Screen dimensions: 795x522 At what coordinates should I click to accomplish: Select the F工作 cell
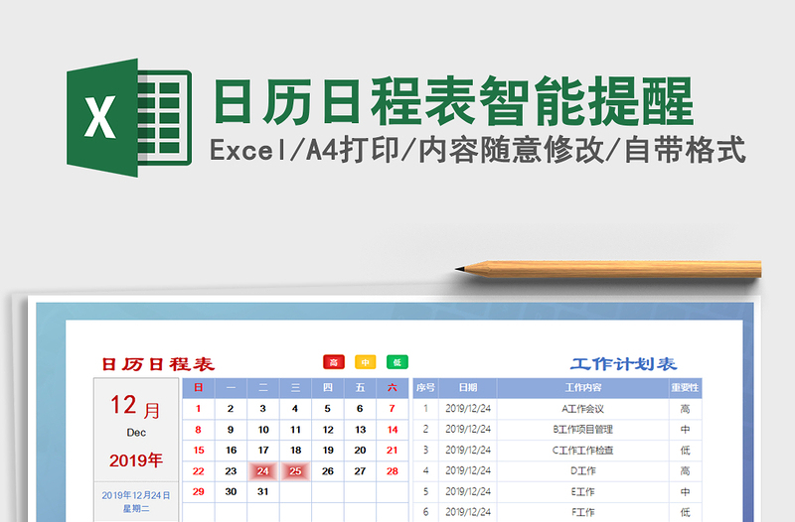click(x=583, y=512)
